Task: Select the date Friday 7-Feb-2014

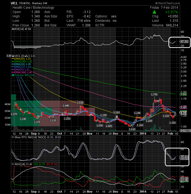Action: point(164,8)
